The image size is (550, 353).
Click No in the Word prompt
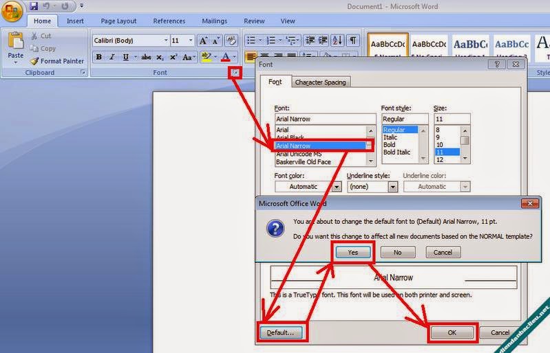[x=397, y=252]
